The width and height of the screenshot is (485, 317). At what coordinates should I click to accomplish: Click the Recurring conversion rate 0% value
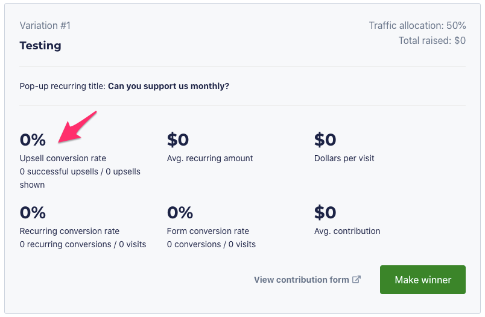click(x=33, y=212)
